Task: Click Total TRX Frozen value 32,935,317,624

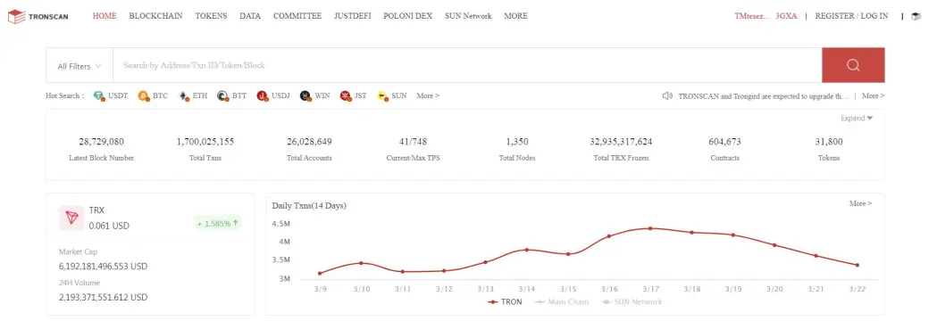Action: tap(621, 142)
